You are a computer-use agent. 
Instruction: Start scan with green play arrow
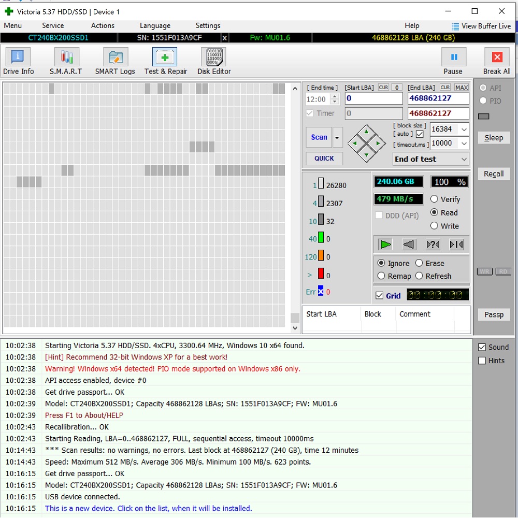[x=385, y=245]
